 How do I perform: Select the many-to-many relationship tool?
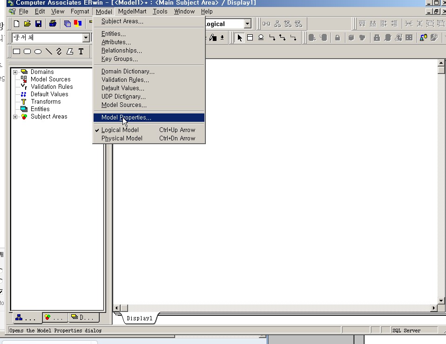pos(283,38)
